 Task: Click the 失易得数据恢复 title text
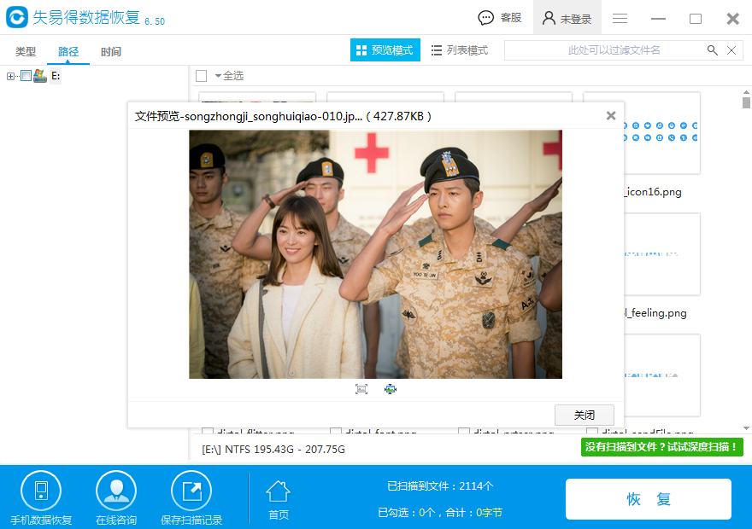coord(86,17)
